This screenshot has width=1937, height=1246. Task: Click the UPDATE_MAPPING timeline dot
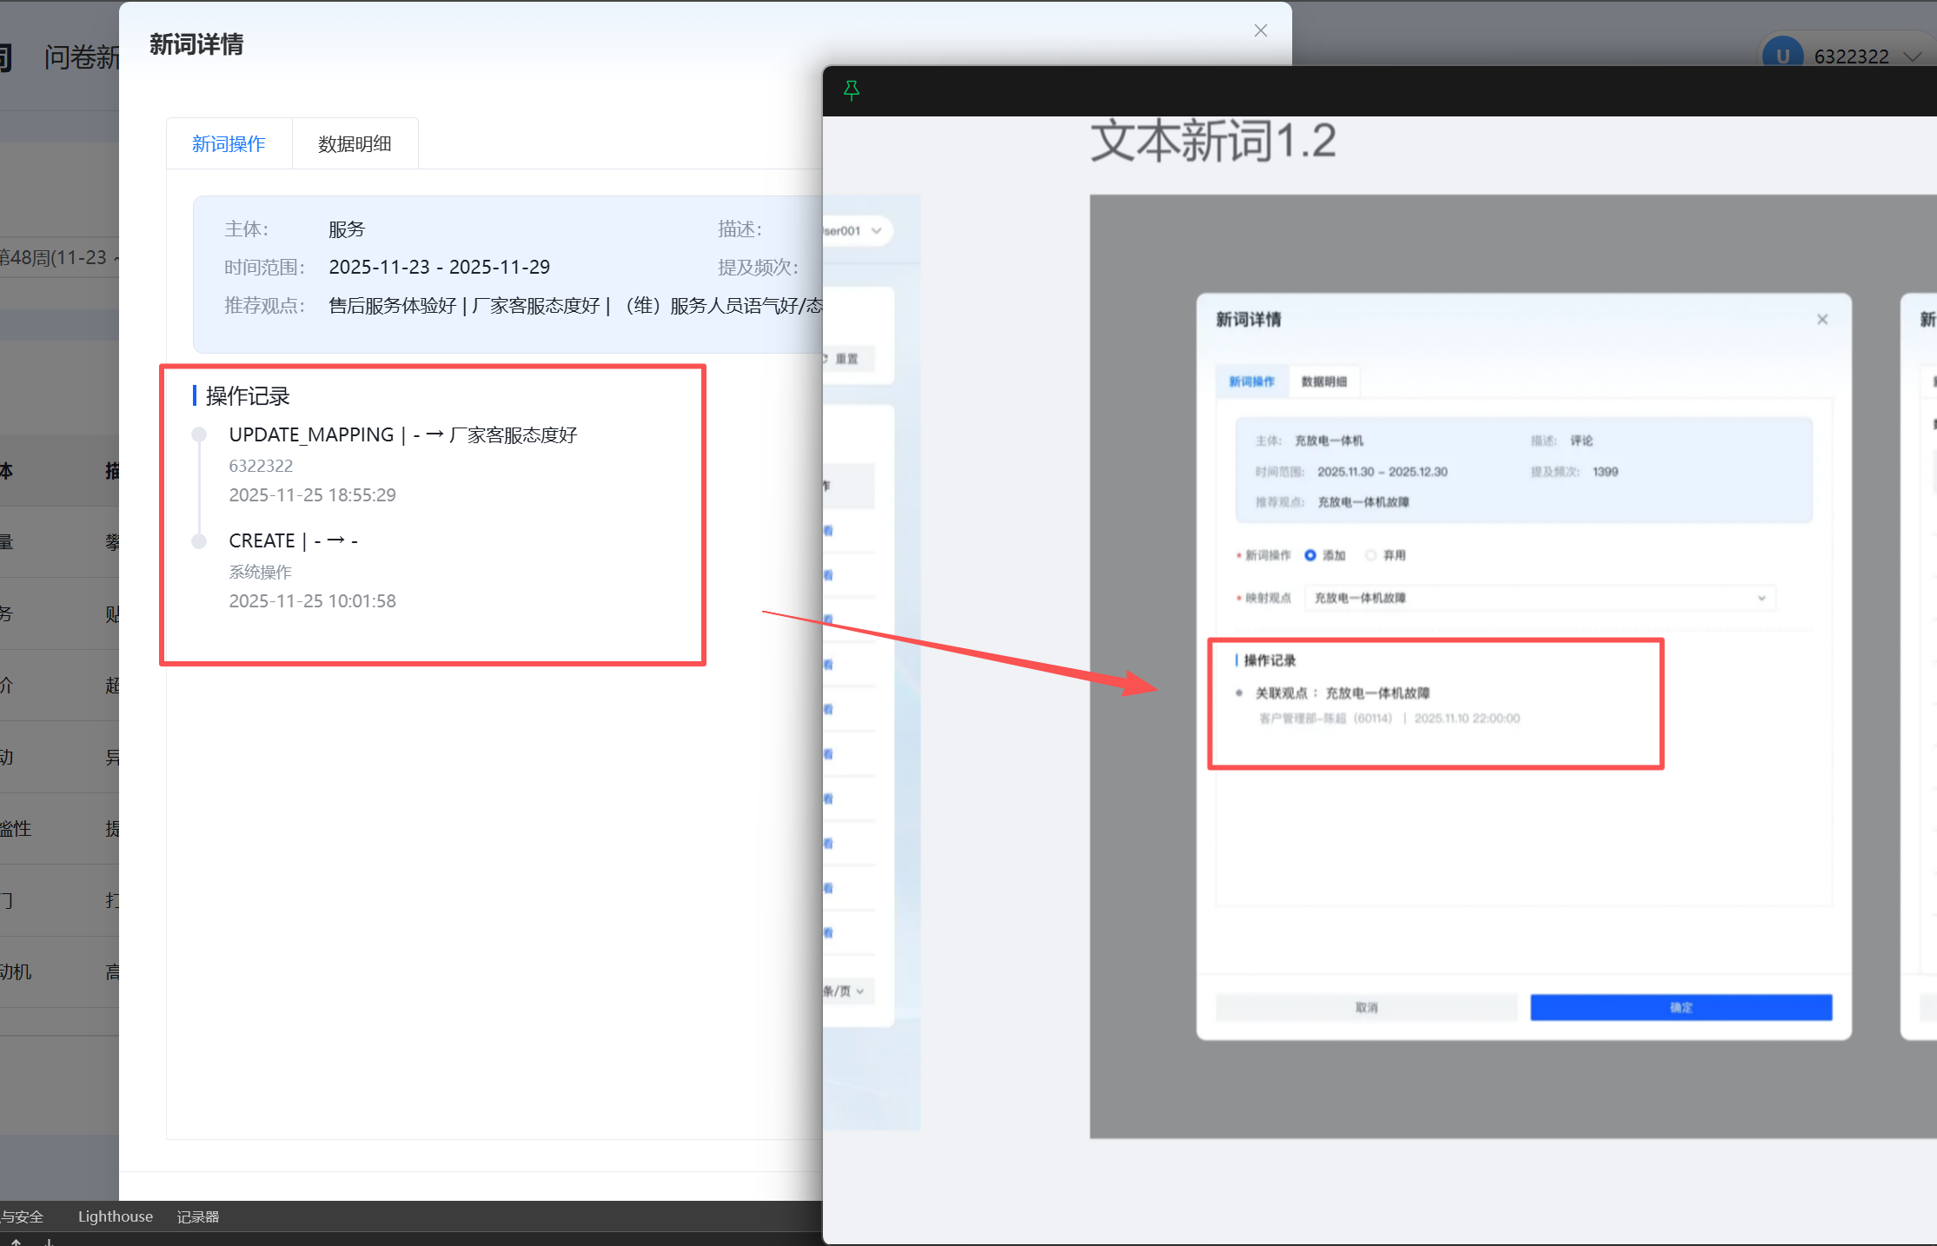[x=199, y=434]
